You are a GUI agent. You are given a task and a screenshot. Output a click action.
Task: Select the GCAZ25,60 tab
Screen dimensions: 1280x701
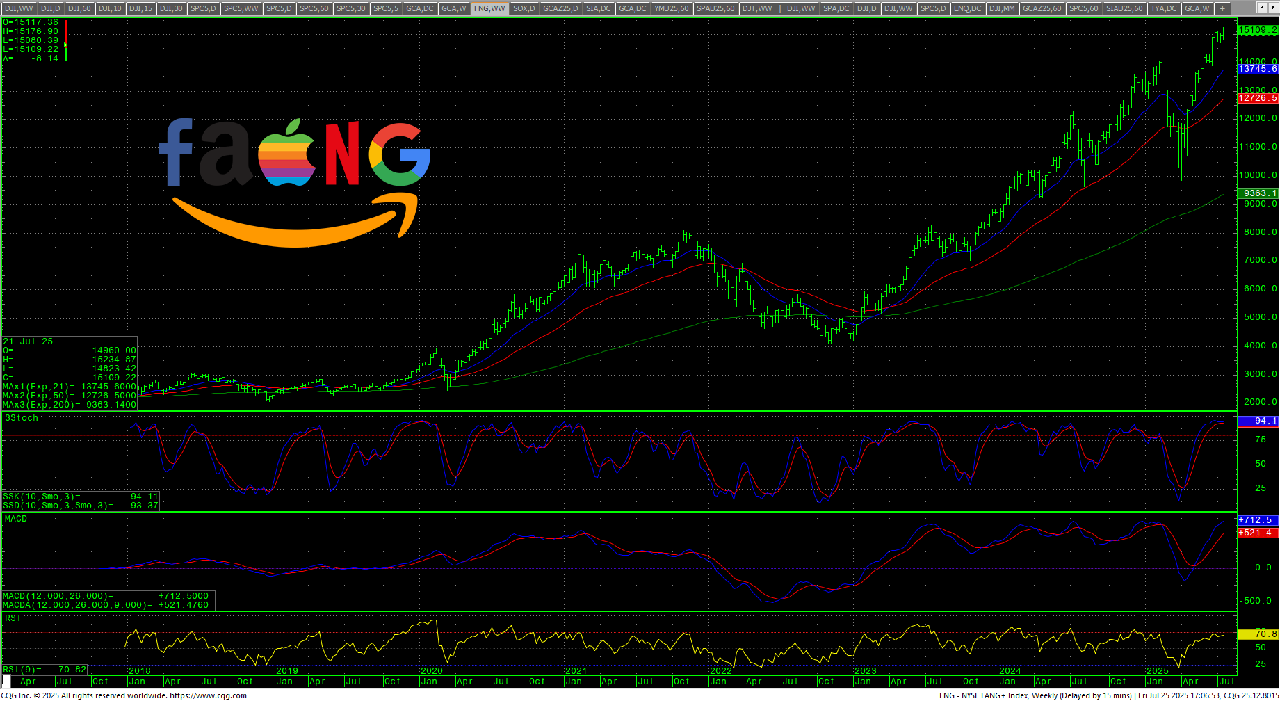pos(1042,8)
